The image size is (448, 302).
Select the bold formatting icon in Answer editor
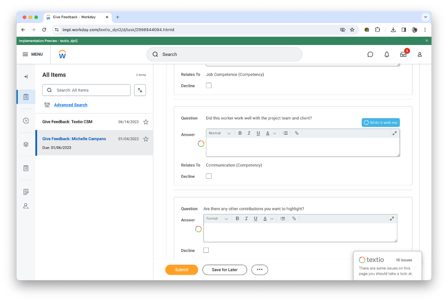(240, 133)
